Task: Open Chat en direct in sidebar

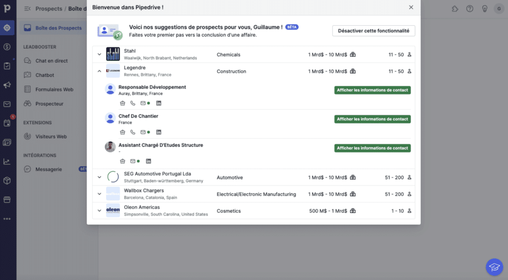Action: [x=52, y=61]
